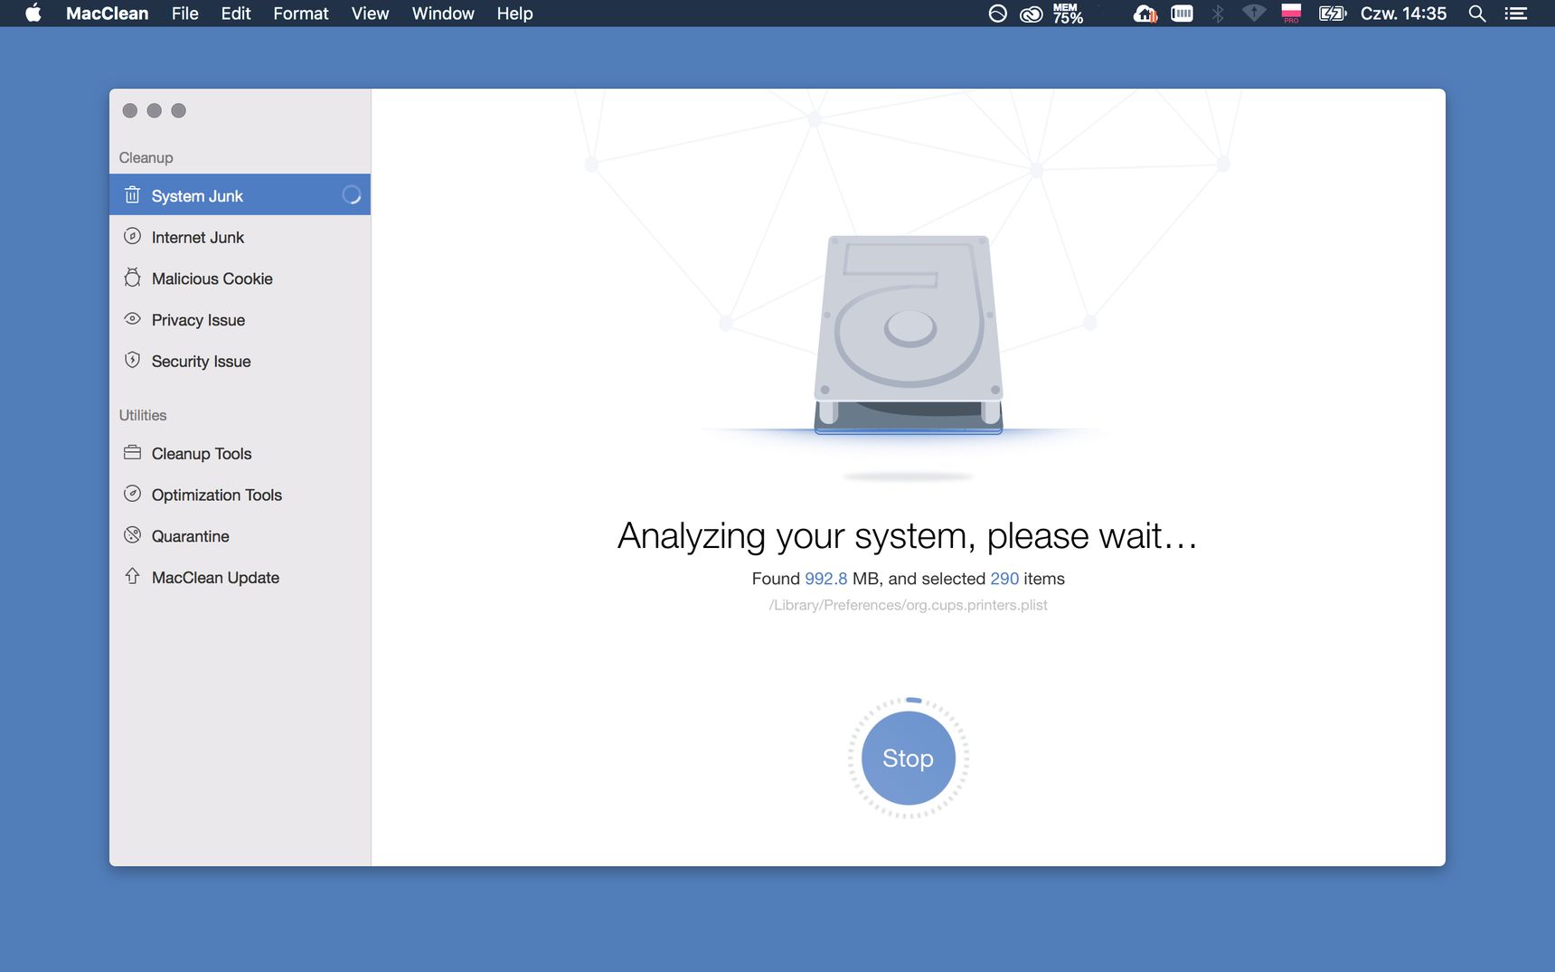1555x972 pixels.
Task: Click the window close button
Action: point(130,110)
